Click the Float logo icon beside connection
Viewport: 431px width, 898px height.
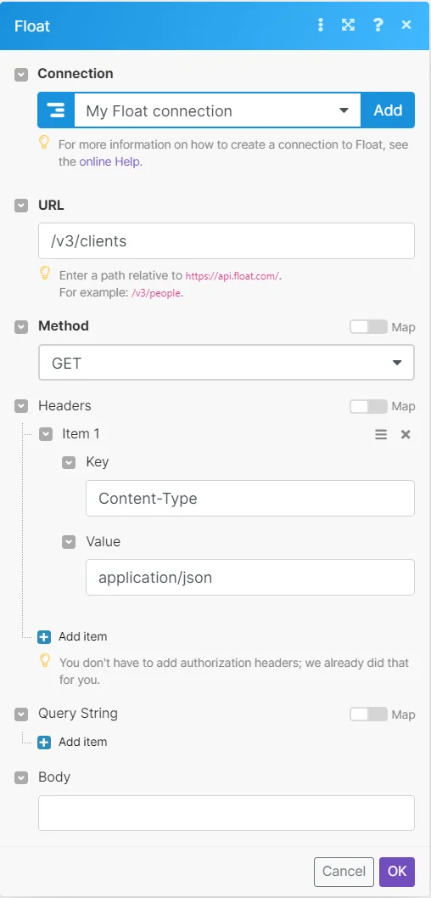click(x=56, y=110)
